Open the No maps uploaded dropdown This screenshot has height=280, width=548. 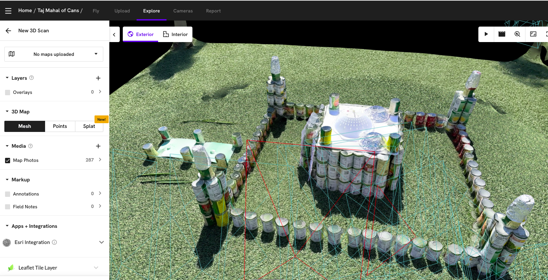[x=54, y=54]
